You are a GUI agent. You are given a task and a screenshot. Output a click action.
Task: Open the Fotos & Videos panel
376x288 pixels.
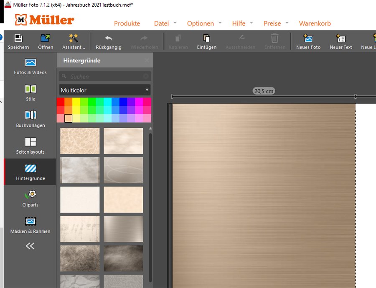pos(30,66)
